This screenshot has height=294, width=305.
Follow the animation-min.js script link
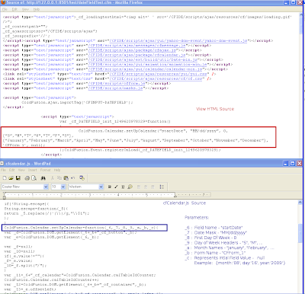tap(148, 65)
